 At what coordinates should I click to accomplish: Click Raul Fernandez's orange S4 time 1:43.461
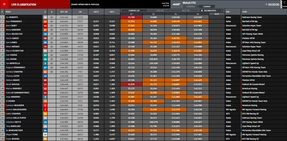tap(198, 21)
